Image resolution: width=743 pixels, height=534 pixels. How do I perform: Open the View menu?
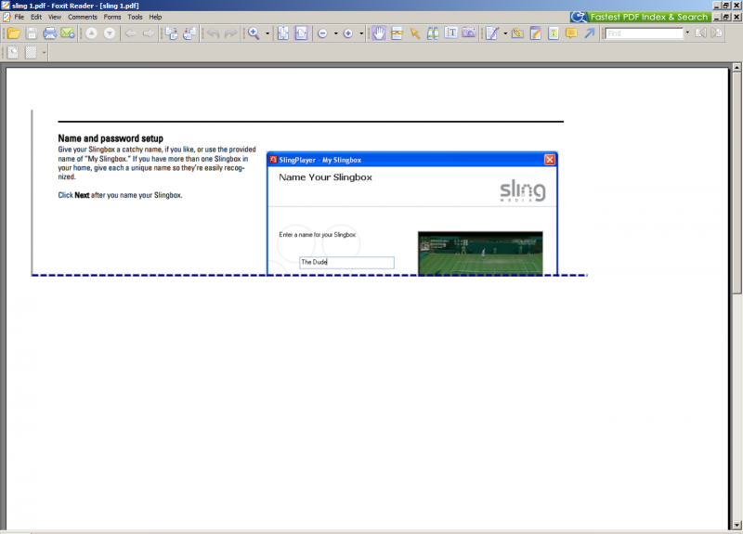click(55, 17)
